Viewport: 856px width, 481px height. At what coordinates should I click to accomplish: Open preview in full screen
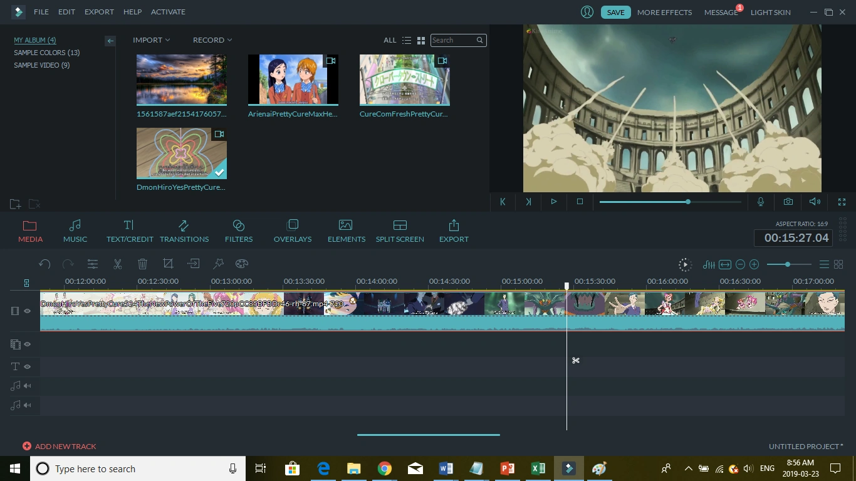(x=842, y=202)
